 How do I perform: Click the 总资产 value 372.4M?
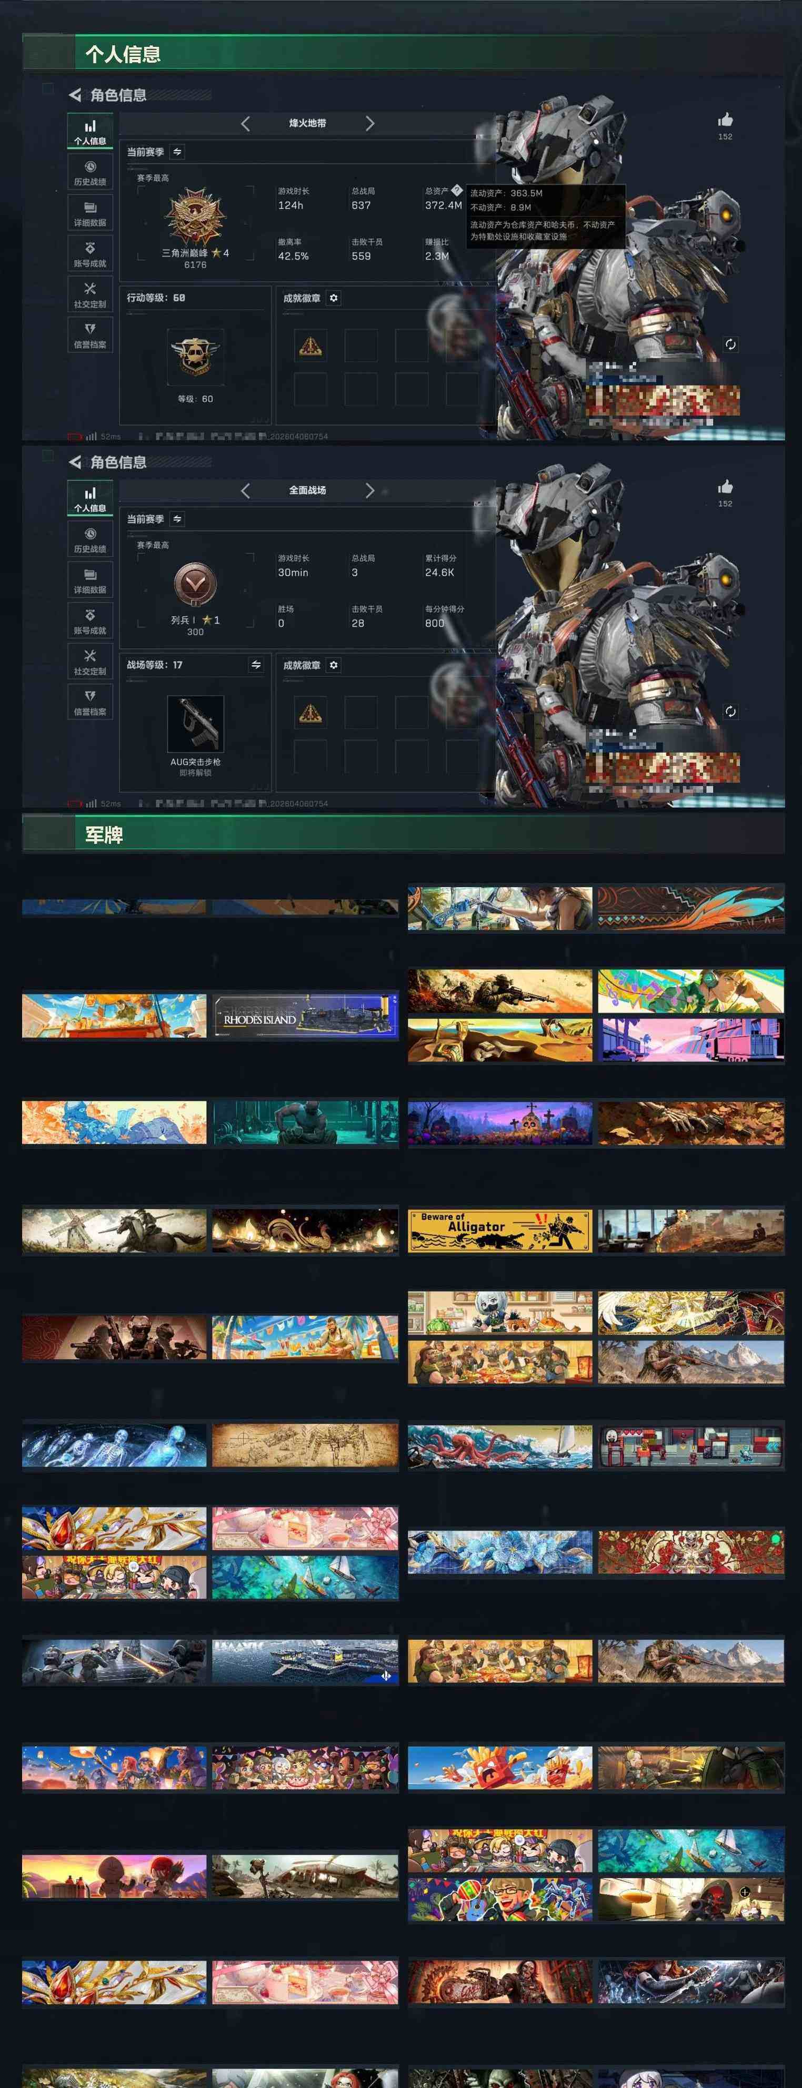[x=444, y=206]
